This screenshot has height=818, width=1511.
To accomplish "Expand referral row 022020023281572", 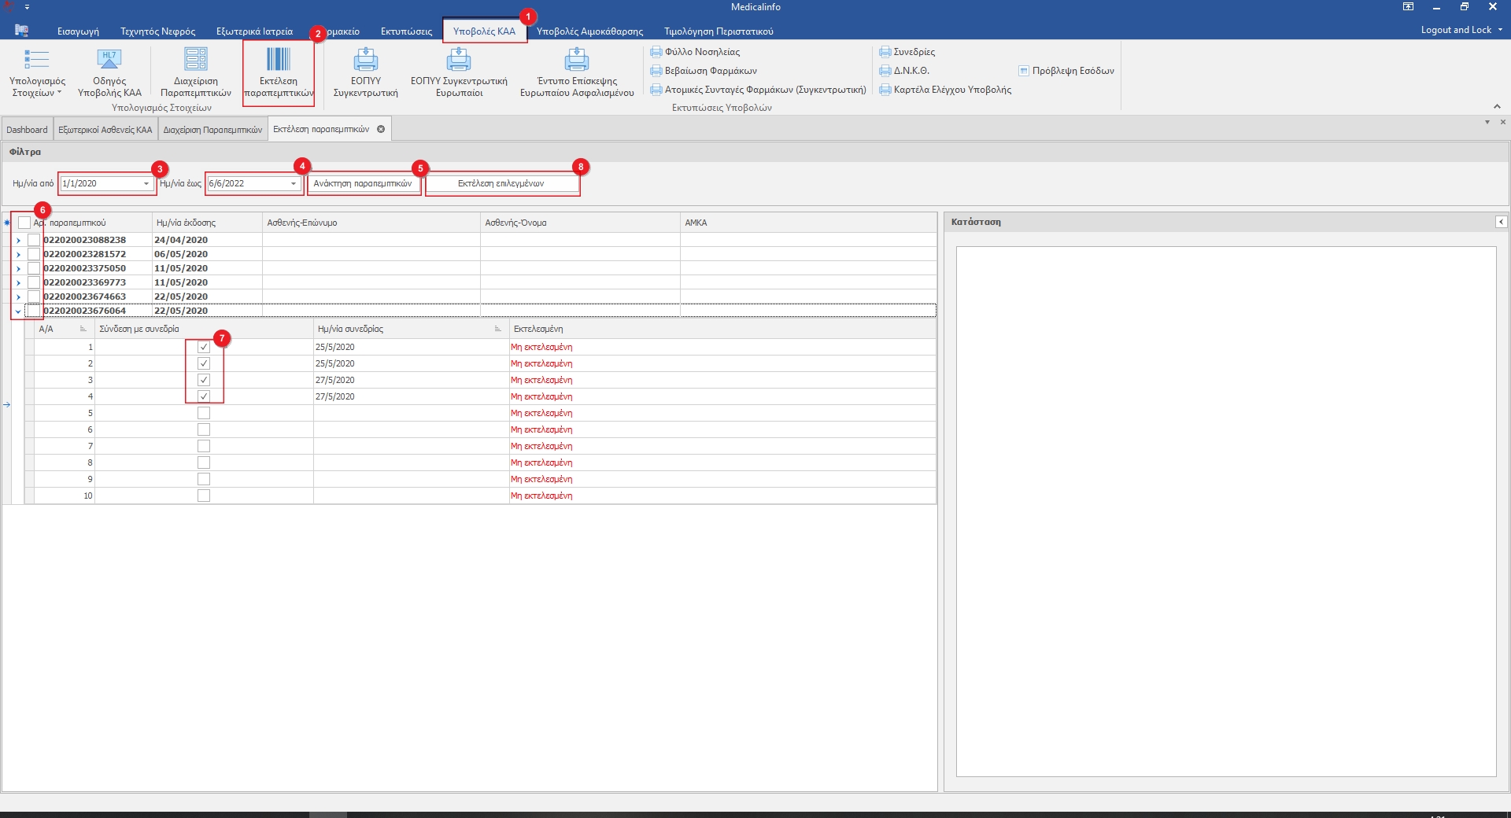I will pyautogui.click(x=18, y=254).
